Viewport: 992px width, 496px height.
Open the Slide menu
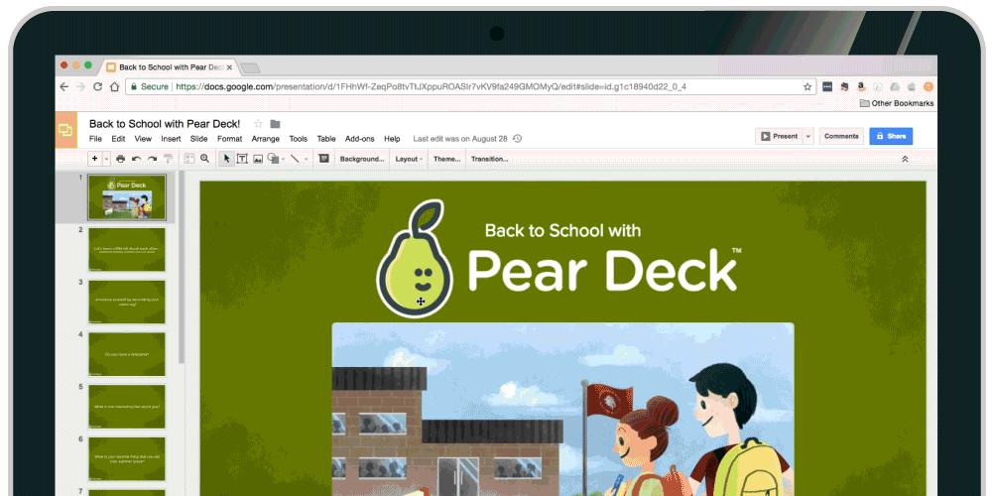tap(198, 139)
